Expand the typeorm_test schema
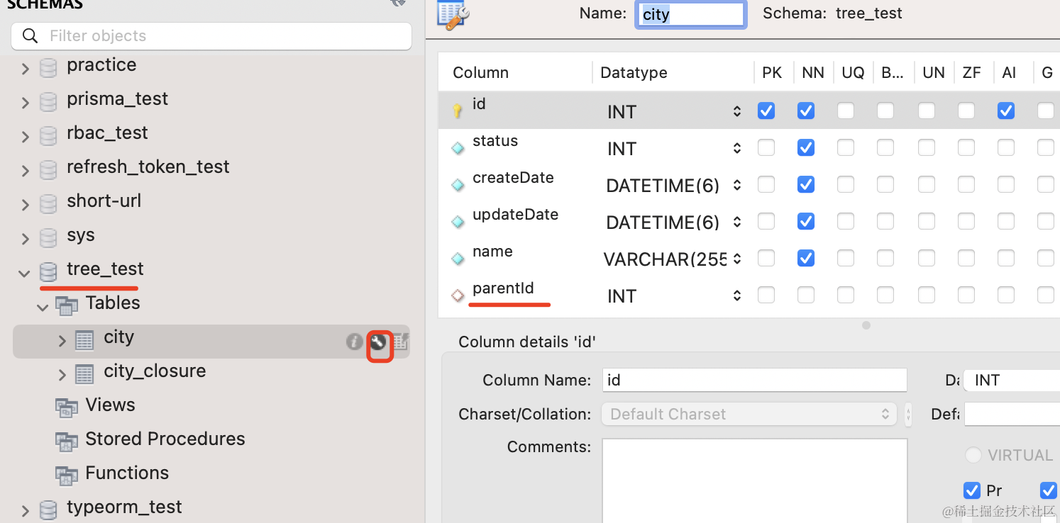The height and width of the screenshot is (523, 1060). [x=26, y=511]
